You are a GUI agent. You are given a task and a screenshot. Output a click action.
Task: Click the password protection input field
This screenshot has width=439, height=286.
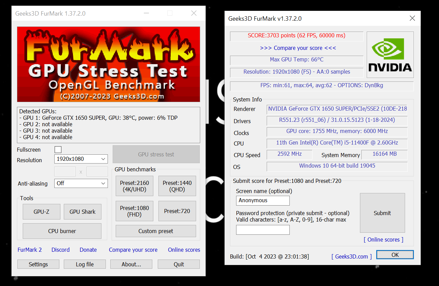(x=263, y=230)
